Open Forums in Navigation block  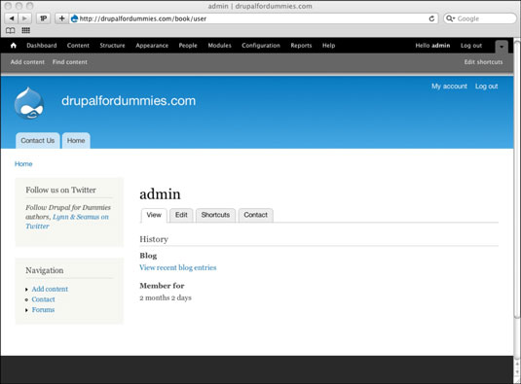43,310
